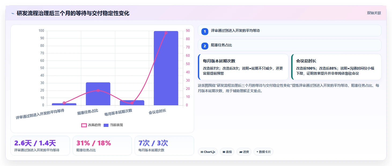Click the 阻塞任务占比 bar in chart
This screenshot has height=166, width=392.
point(98,94)
